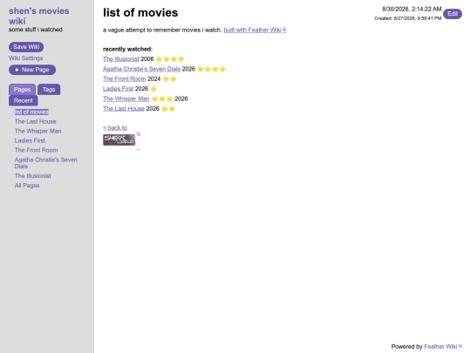Go to All Pages
471x353 pixels.
27,186
